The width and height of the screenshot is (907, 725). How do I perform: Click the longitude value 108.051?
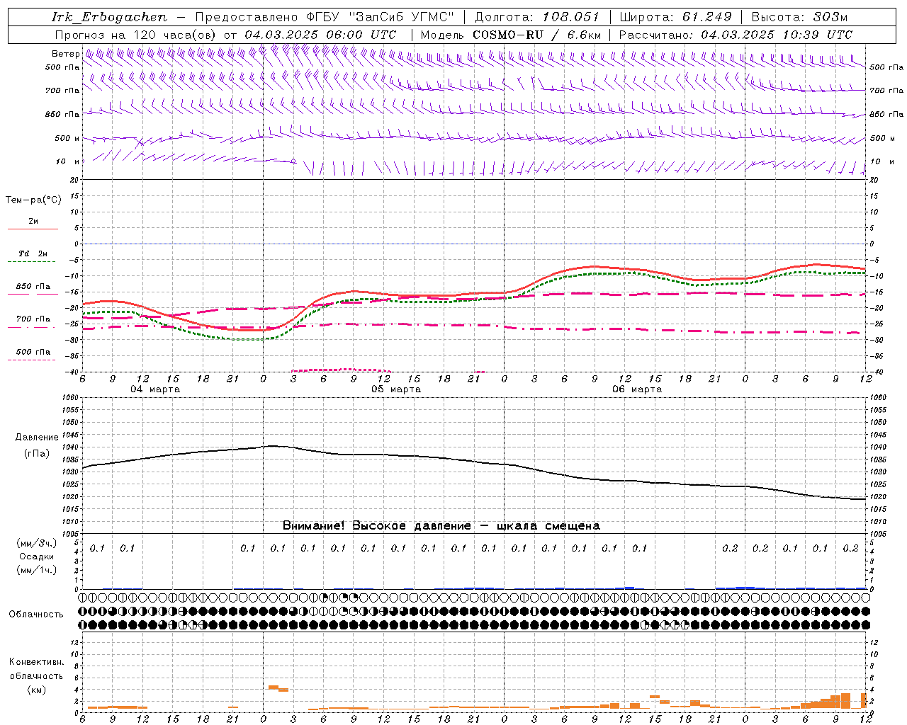coord(571,17)
